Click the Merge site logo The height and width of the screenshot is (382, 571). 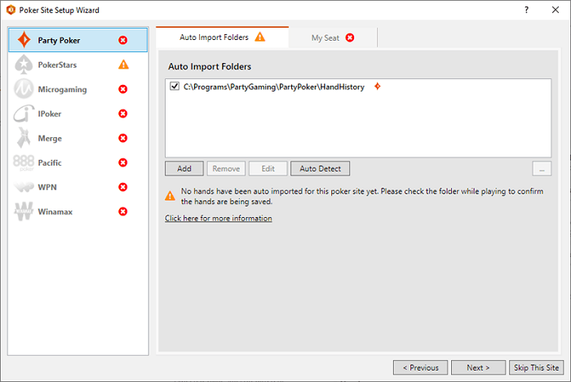(24, 138)
